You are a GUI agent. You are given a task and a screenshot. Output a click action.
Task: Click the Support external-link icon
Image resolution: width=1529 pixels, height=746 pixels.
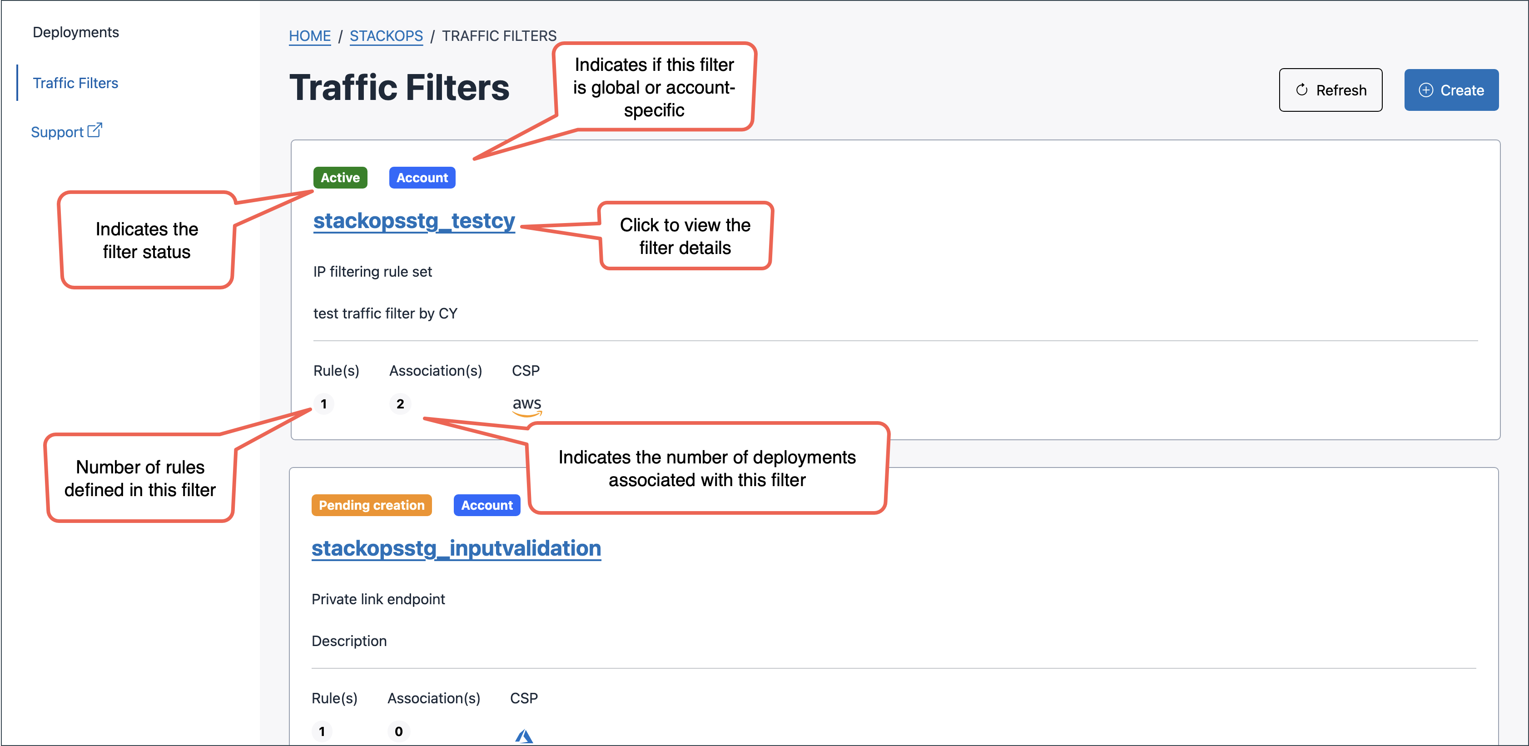[95, 130]
